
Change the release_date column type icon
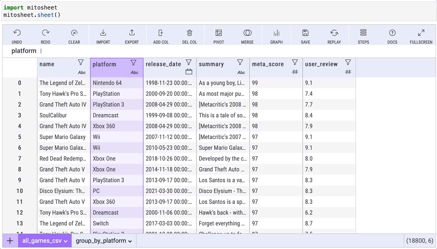click(x=189, y=72)
